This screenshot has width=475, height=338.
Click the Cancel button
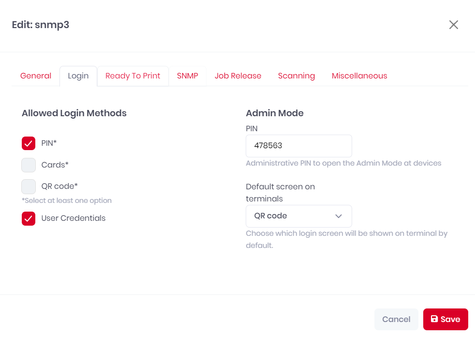(x=396, y=319)
